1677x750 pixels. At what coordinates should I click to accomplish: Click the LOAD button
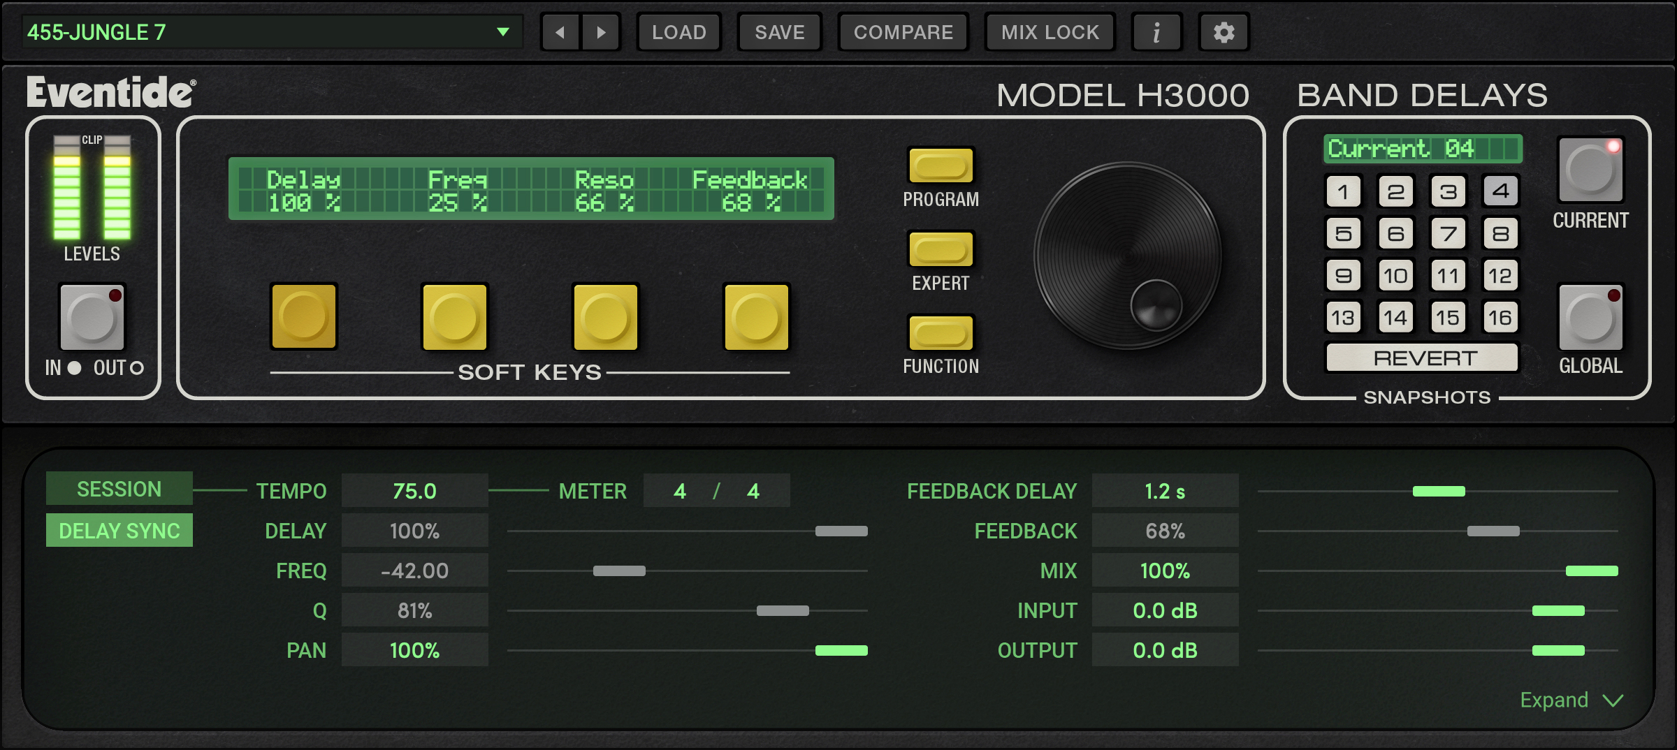(679, 32)
